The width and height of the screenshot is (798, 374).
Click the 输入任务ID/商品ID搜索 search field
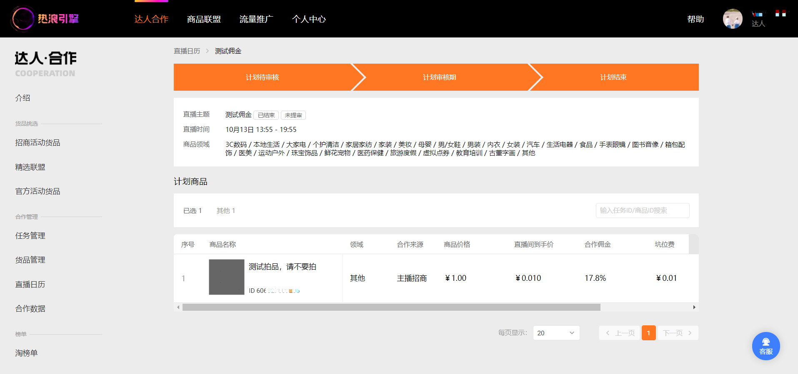(642, 211)
